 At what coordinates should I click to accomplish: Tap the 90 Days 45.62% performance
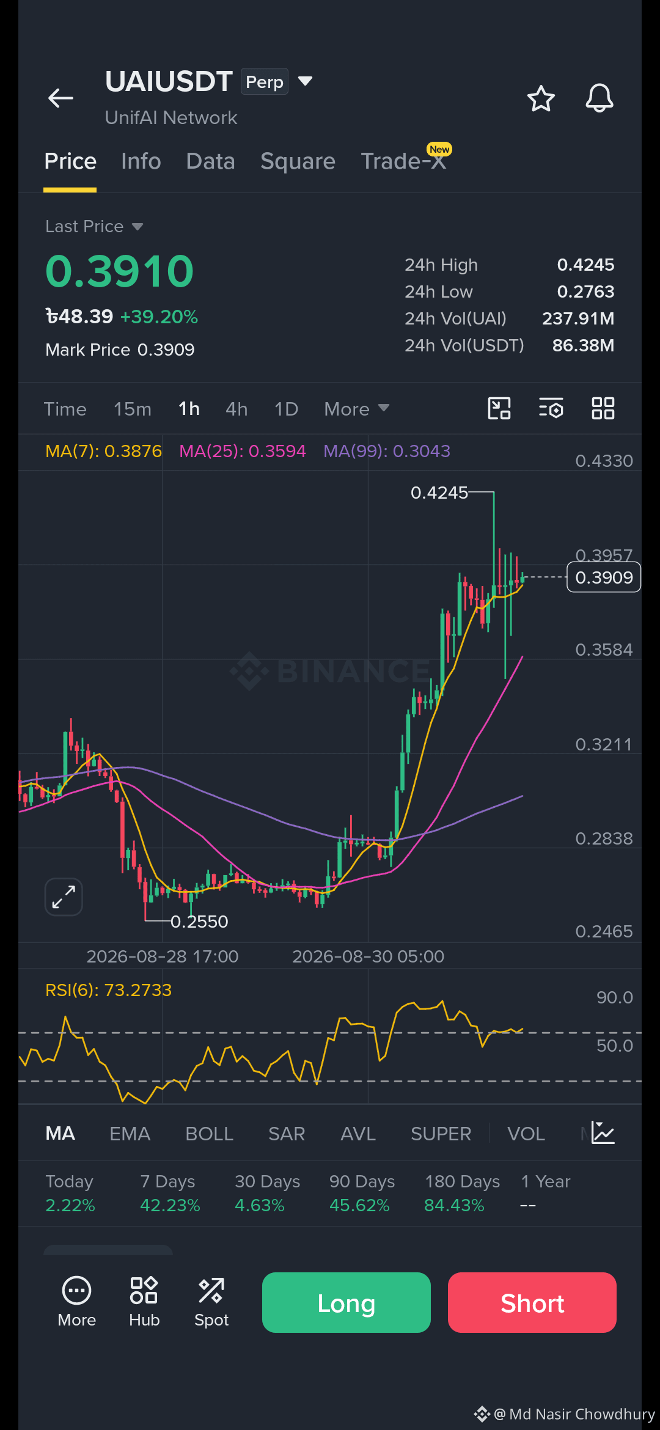tap(362, 1193)
